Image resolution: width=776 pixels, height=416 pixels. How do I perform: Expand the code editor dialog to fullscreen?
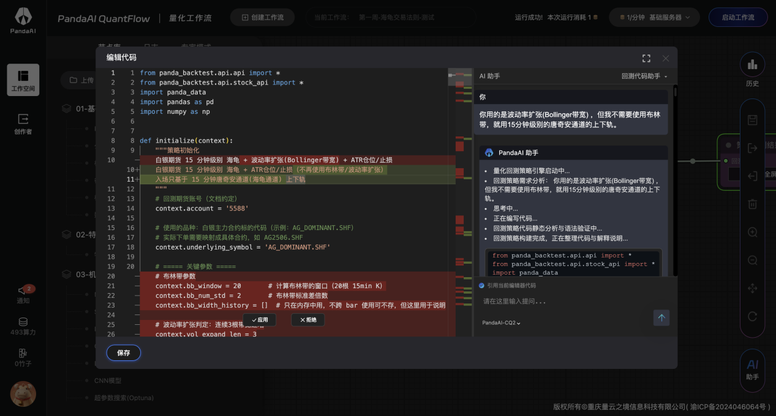[x=646, y=58]
